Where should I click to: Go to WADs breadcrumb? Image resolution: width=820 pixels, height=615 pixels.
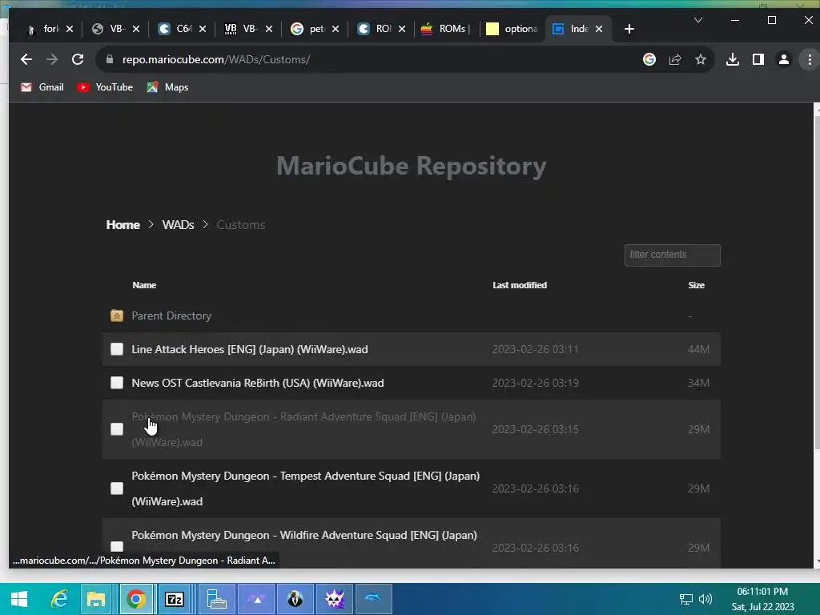pyautogui.click(x=178, y=225)
